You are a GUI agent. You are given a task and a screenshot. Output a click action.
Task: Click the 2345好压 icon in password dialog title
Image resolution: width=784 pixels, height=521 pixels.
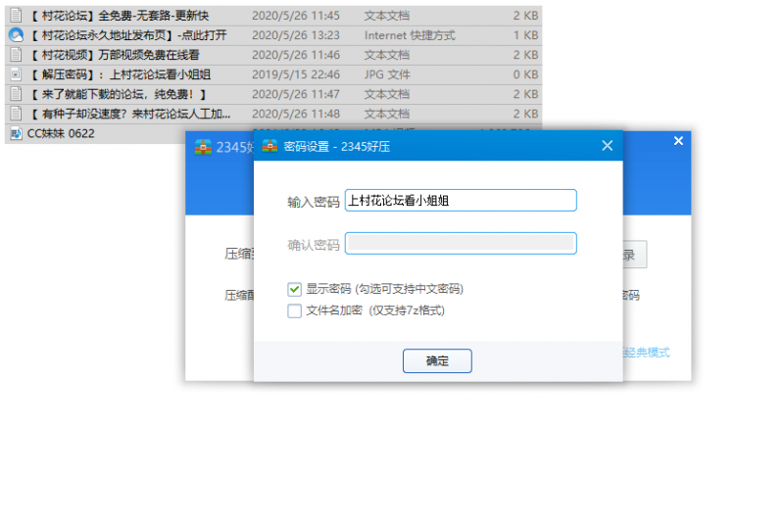pos(268,146)
